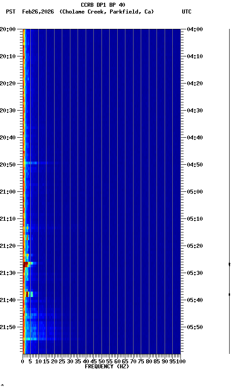Select the 'UTC' timezone label

(187, 12)
